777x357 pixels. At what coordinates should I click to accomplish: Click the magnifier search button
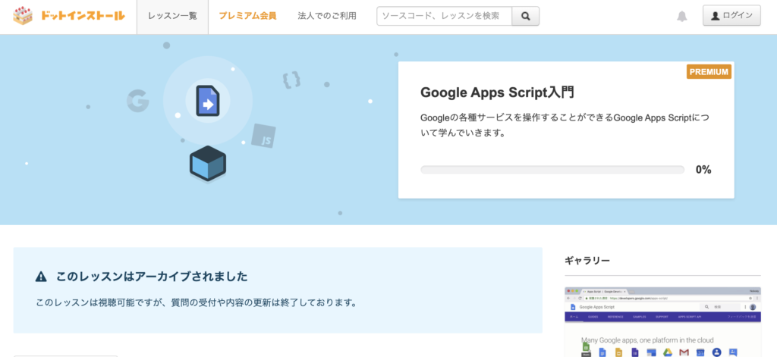click(x=526, y=17)
